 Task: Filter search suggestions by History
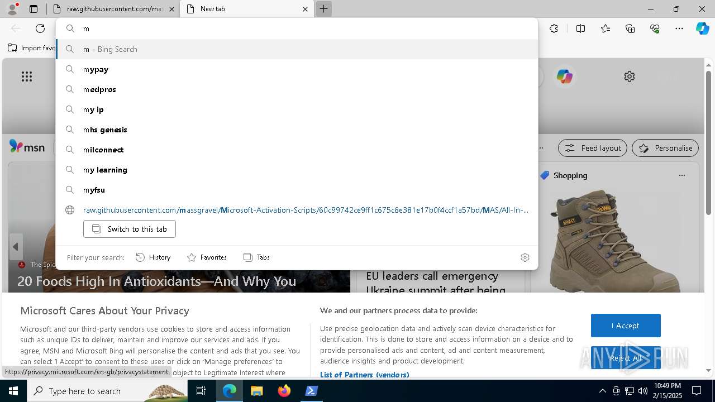click(153, 257)
